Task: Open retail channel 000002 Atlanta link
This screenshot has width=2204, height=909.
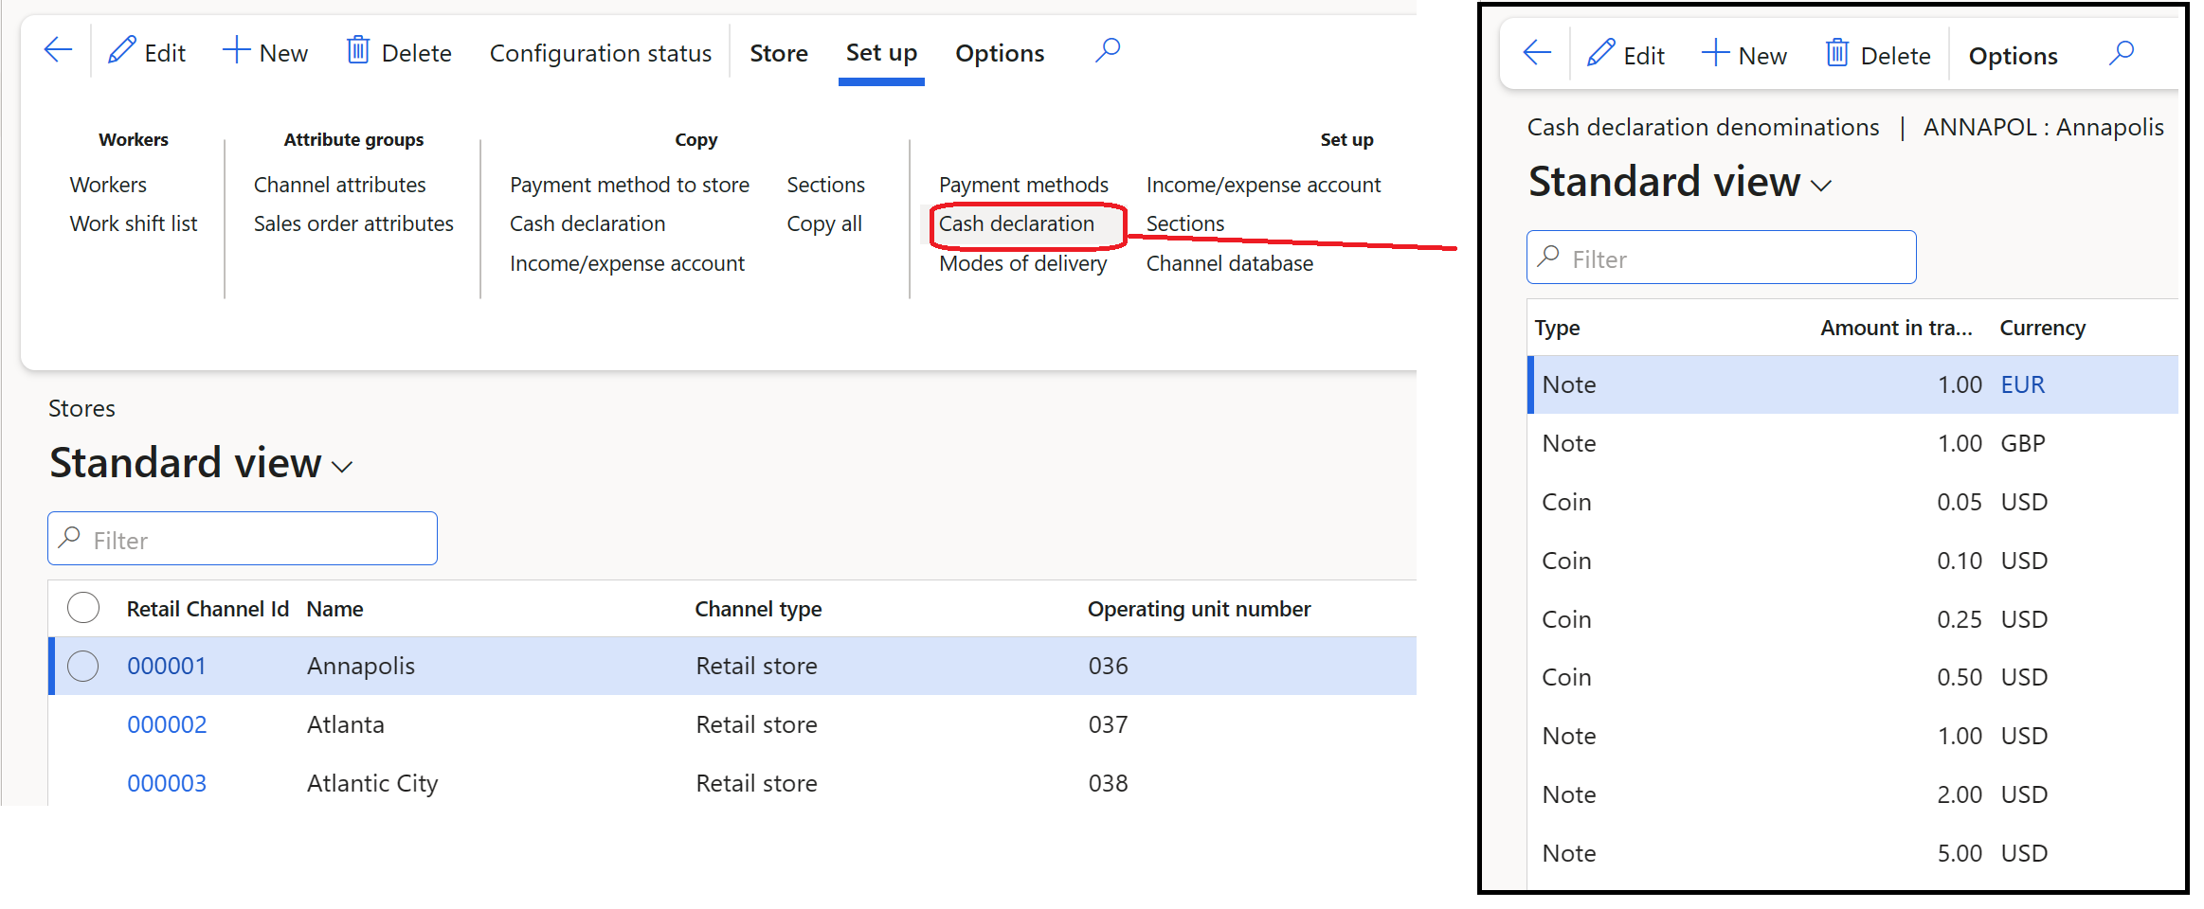Action: click(167, 723)
